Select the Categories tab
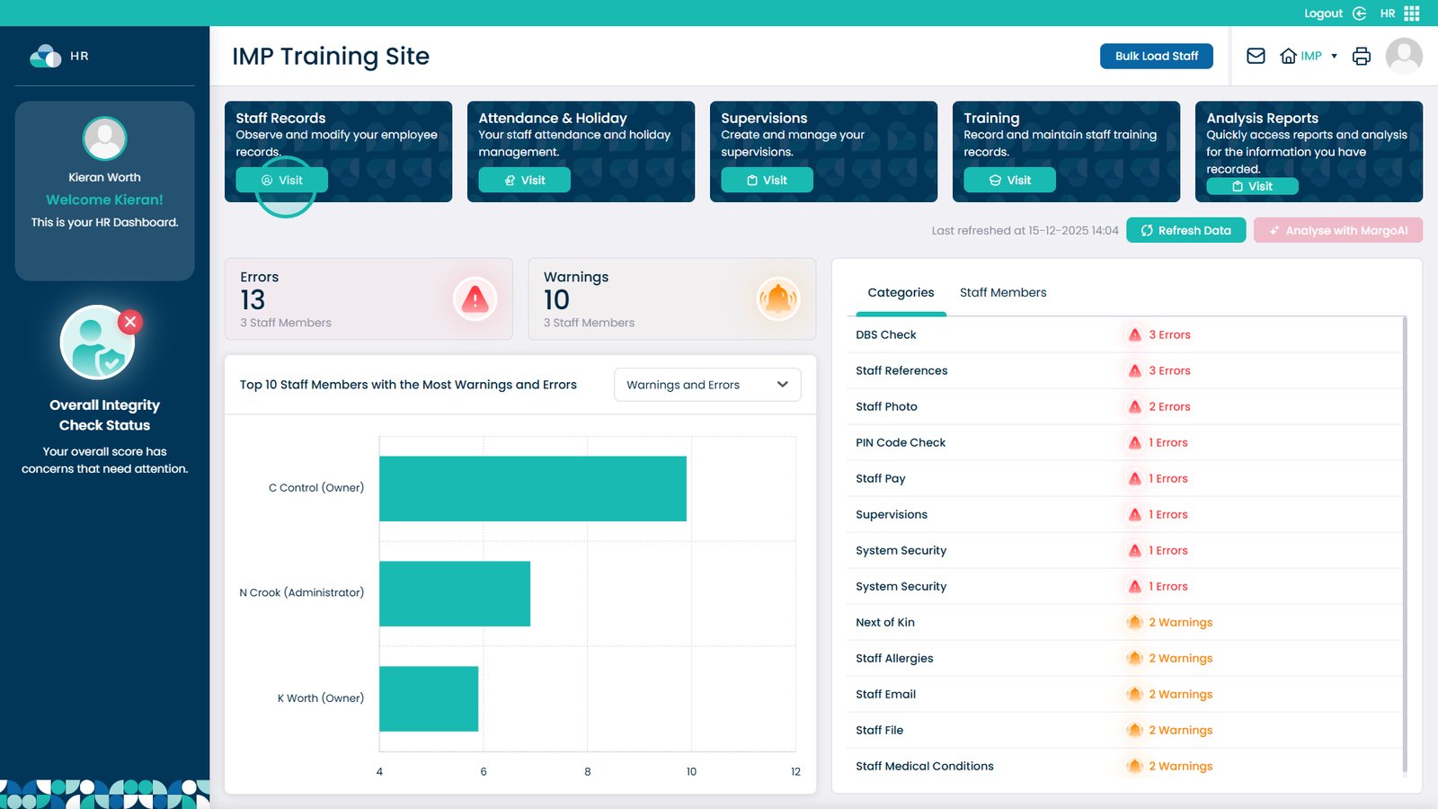The image size is (1438, 809). coord(901,293)
